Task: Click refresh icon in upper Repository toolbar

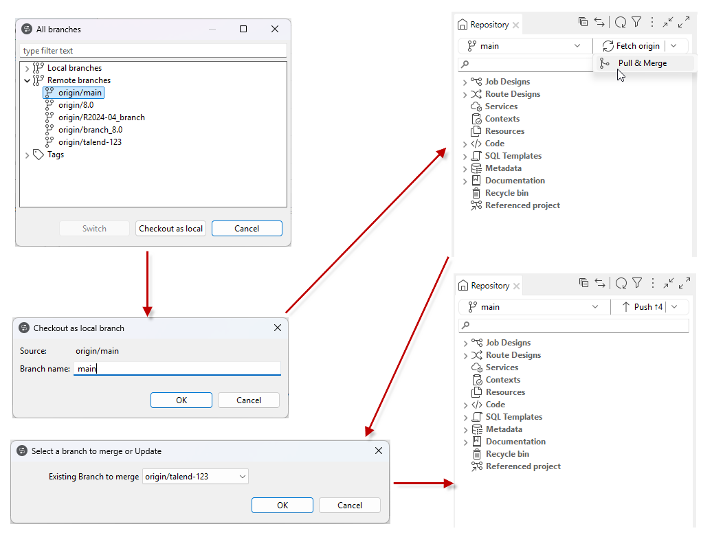Action: [621, 22]
